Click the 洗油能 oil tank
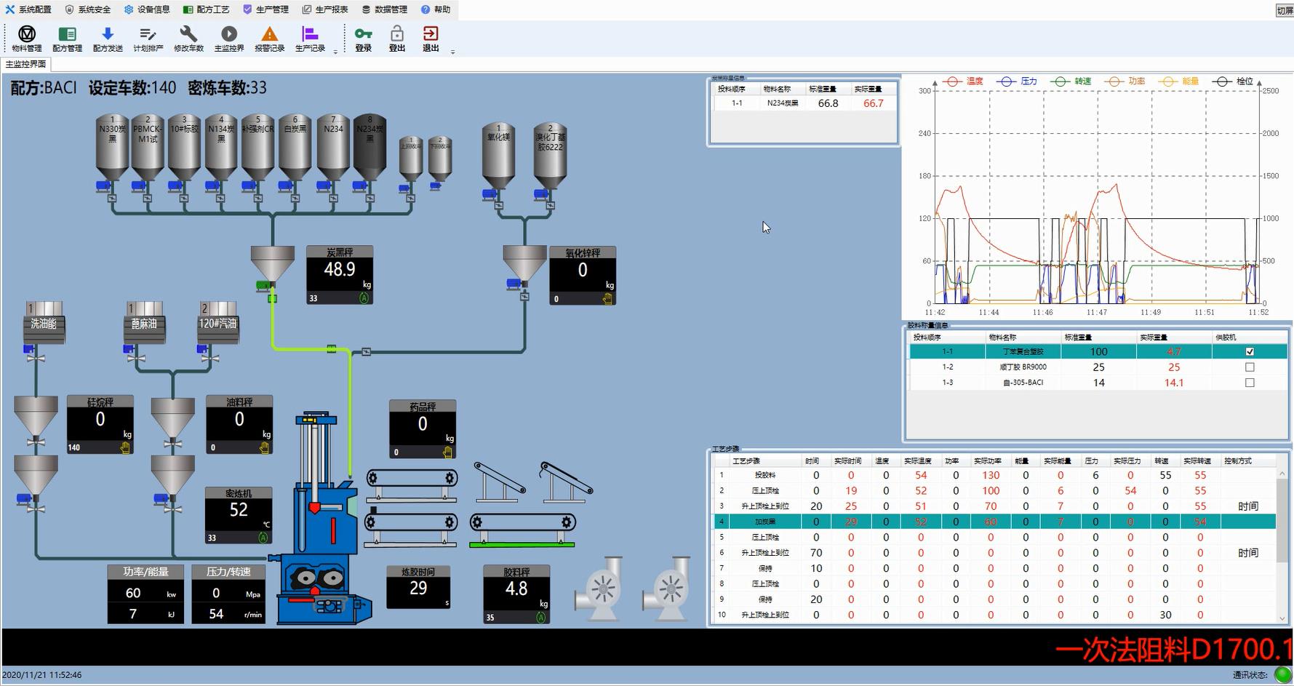 (x=44, y=323)
